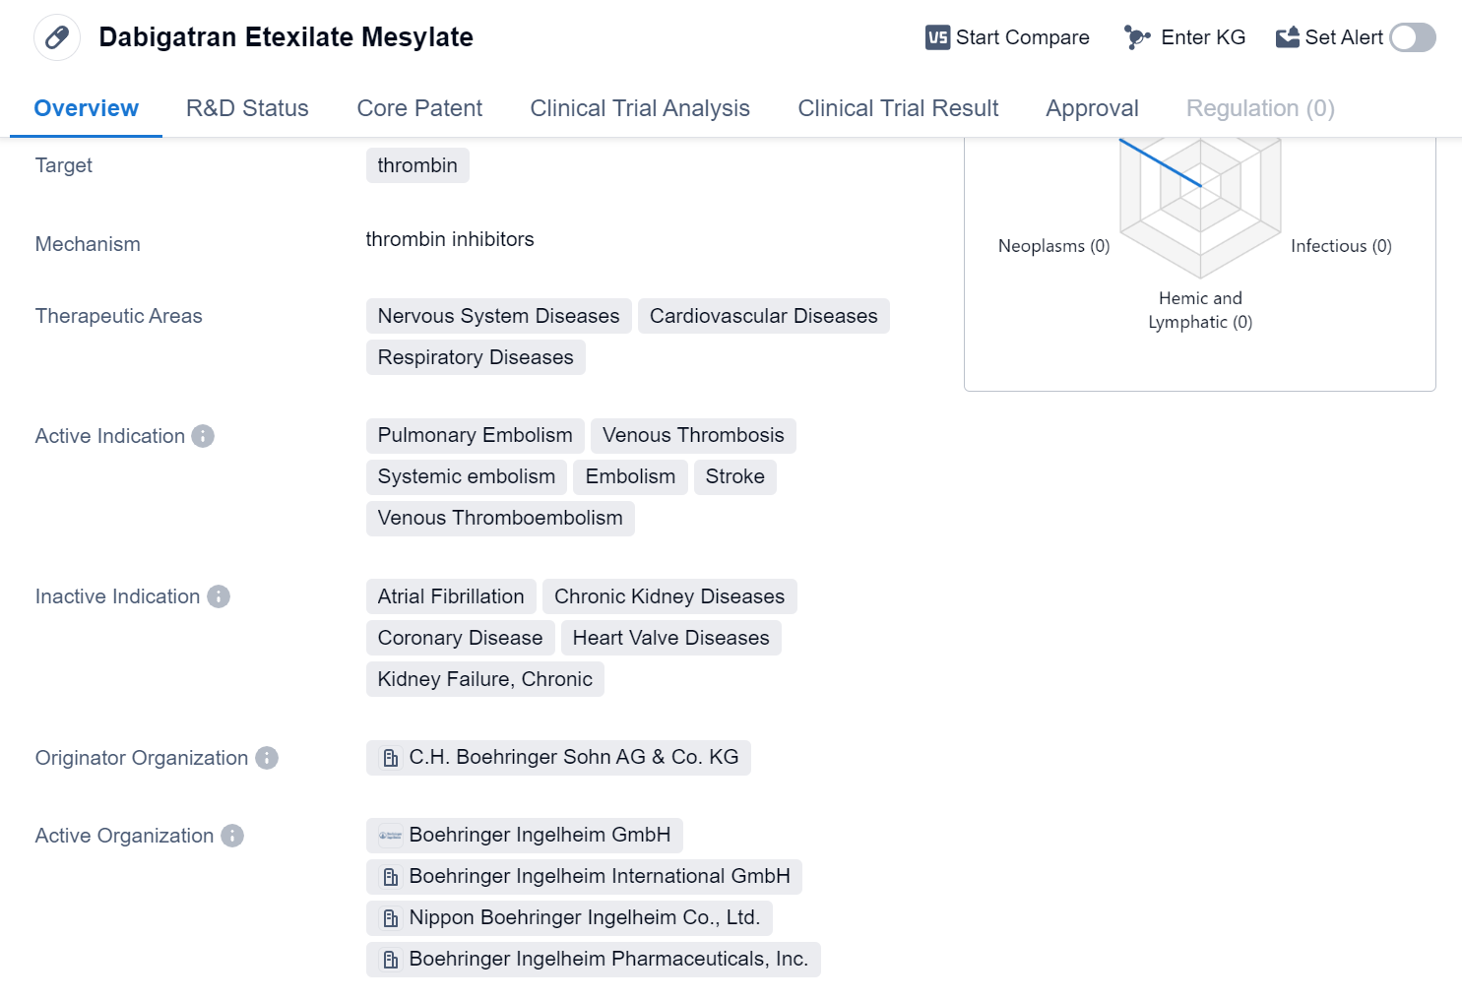The image size is (1462, 1000).
Task: Switch to the R&D Status tab
Action: (x=247, y=108)
